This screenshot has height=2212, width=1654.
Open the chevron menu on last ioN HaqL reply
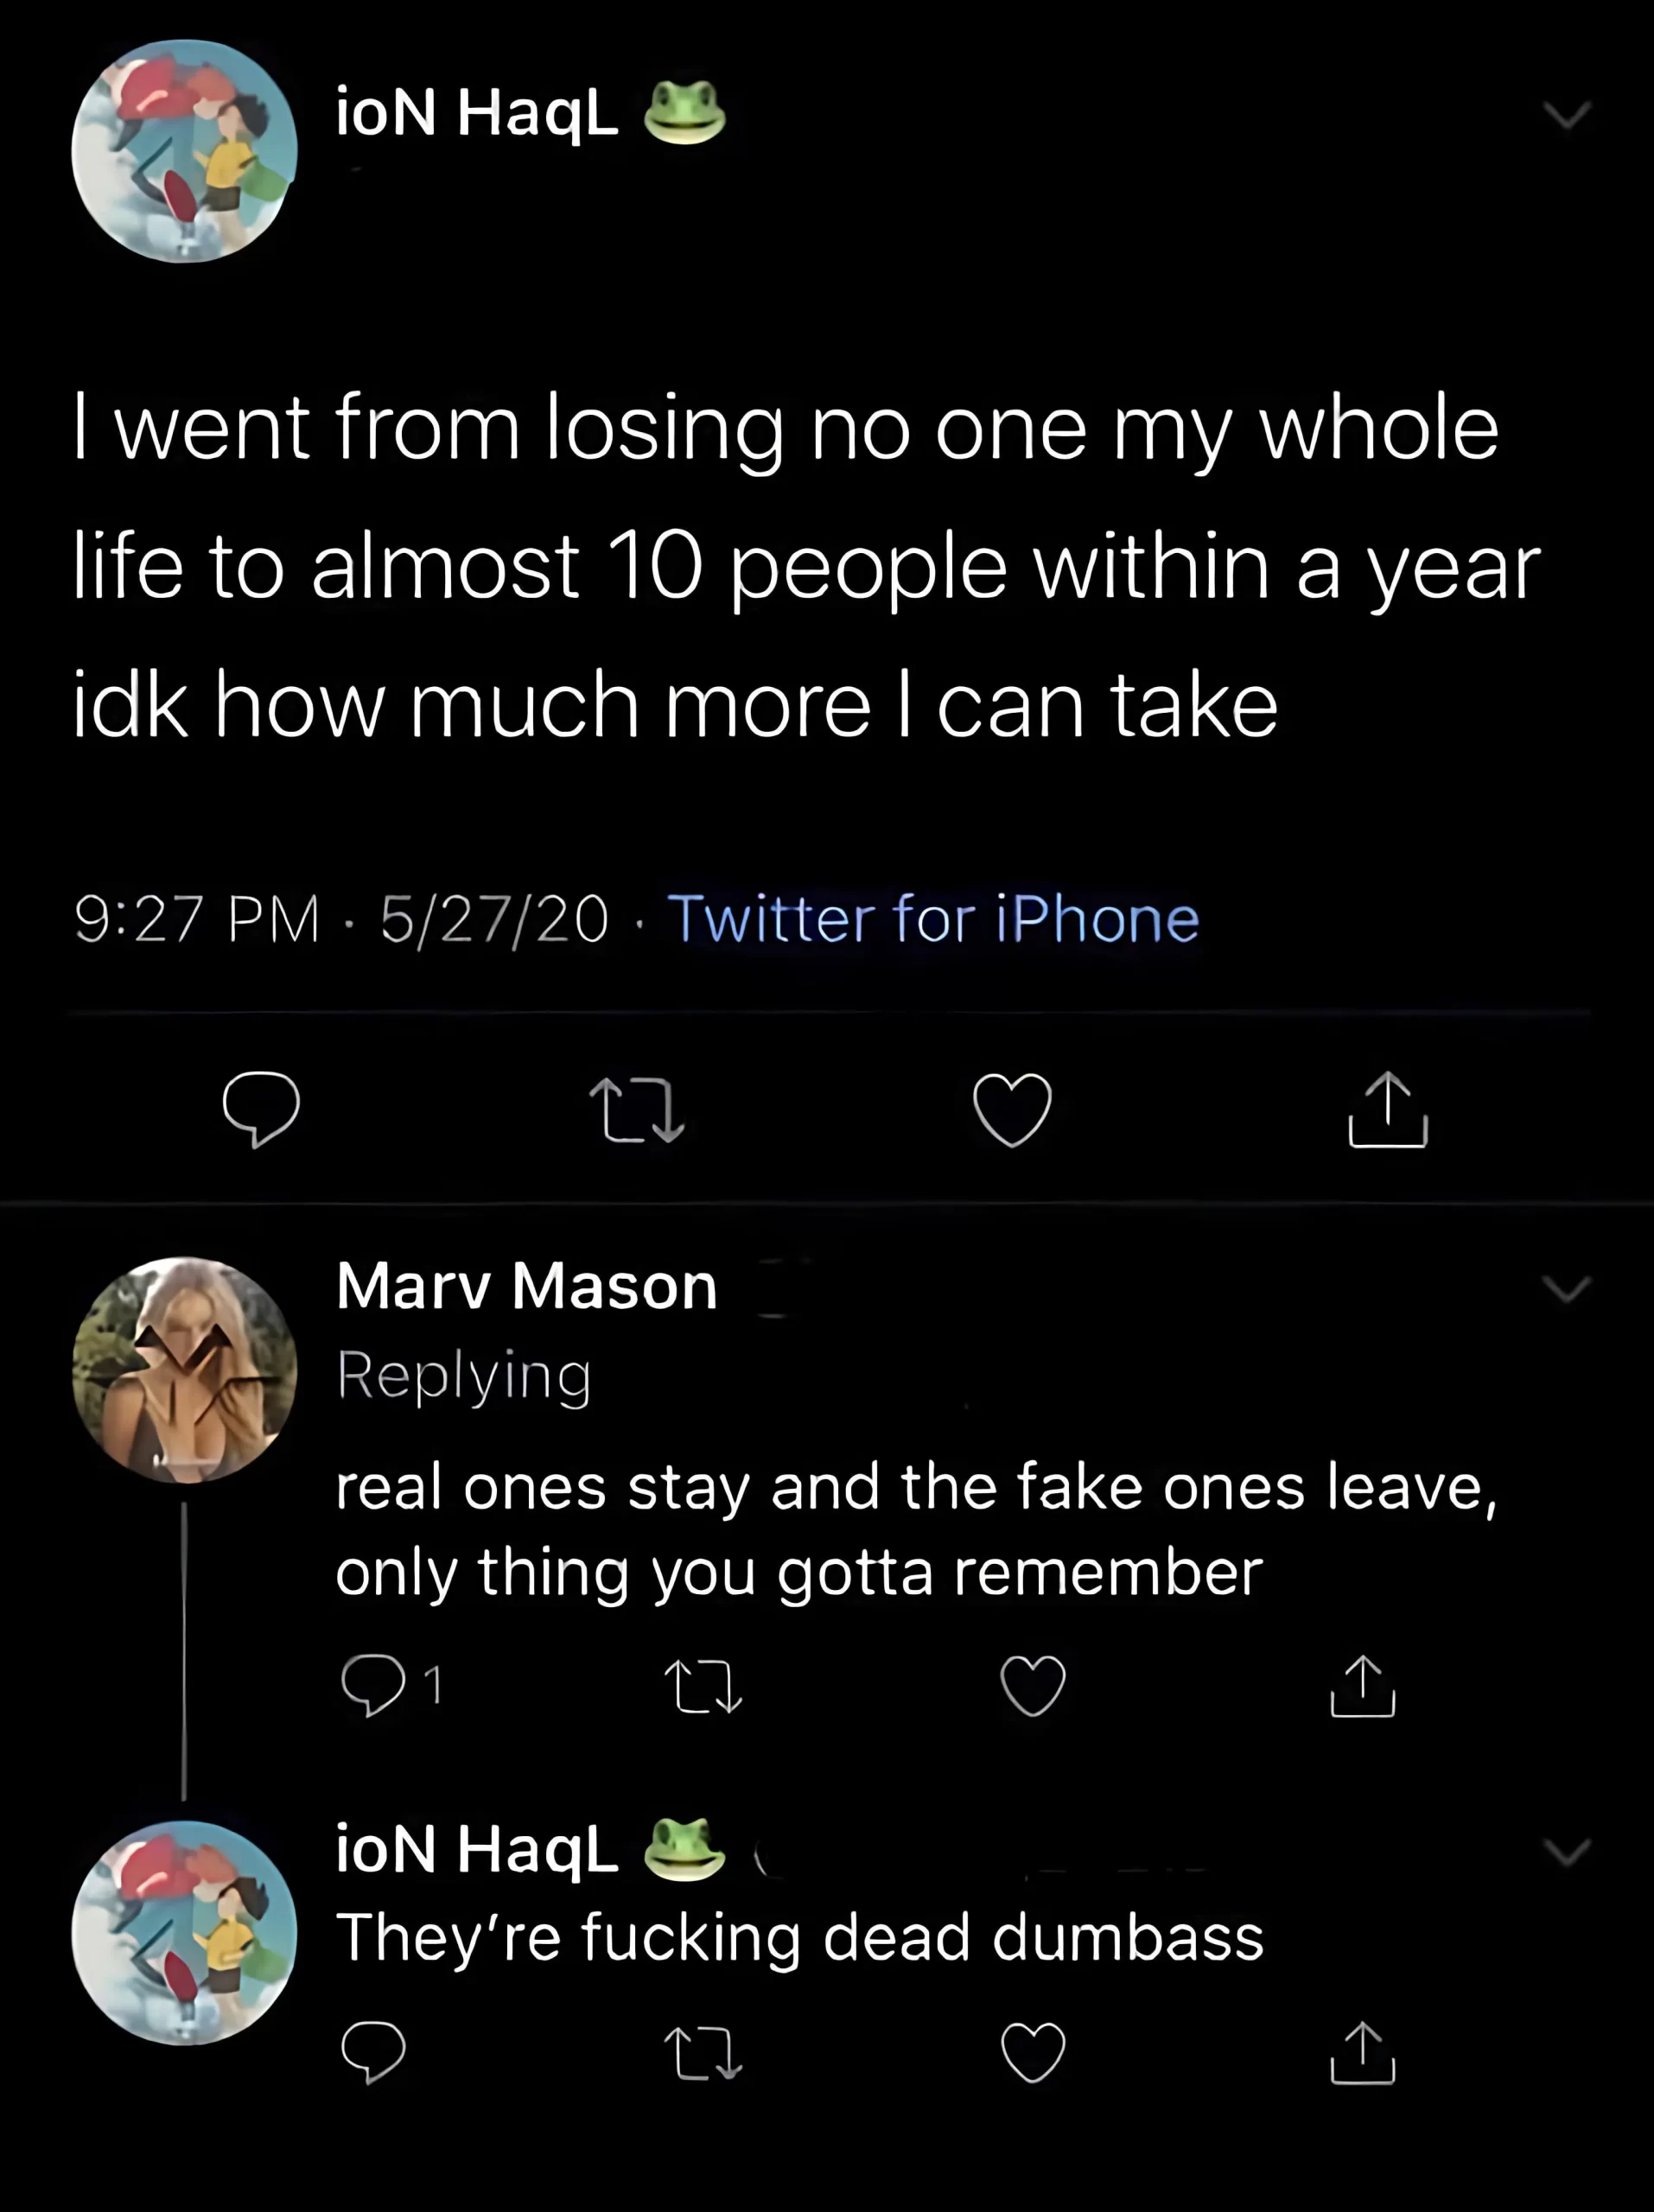[x=1566, y=1852]
